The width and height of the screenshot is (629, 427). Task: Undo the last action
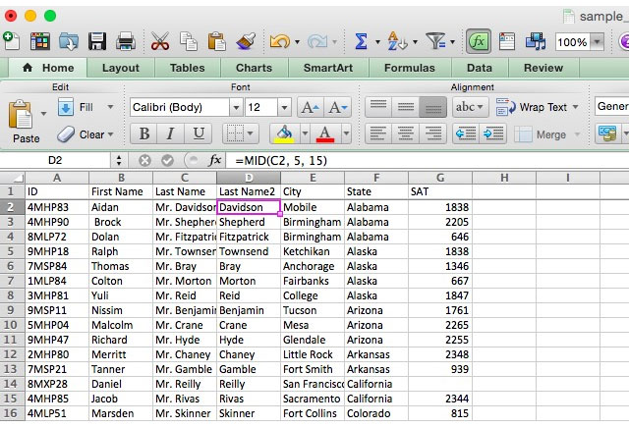pos(279,41)
